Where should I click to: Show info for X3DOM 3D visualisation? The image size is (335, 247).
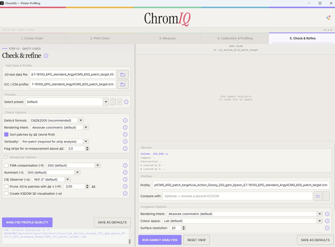tap(125, 194)
